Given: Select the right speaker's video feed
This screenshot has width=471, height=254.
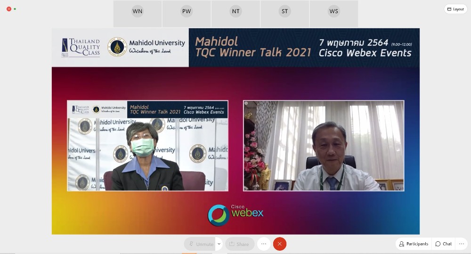Looking at the screenshot, I should pos(324,146).
